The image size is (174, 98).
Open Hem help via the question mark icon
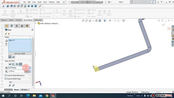coord(32,30)
